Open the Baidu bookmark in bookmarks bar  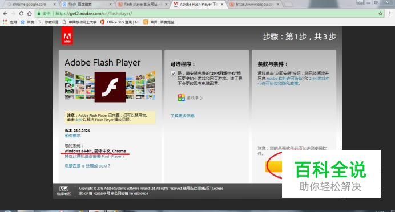coord(39,22)
